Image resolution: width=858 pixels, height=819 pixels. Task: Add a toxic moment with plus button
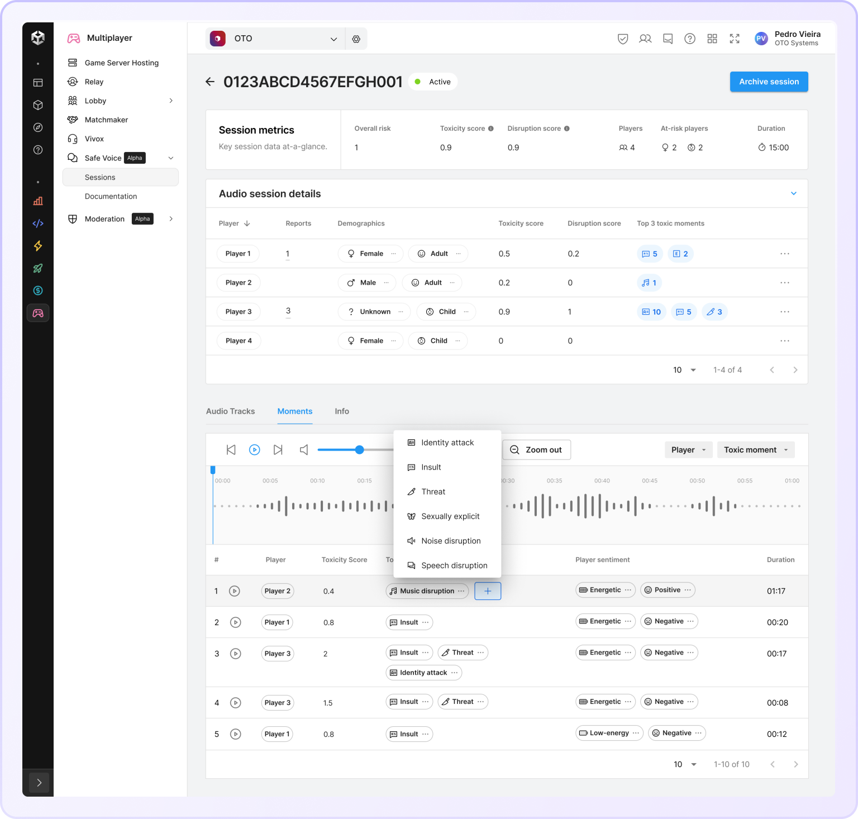(x=488, y=591)
